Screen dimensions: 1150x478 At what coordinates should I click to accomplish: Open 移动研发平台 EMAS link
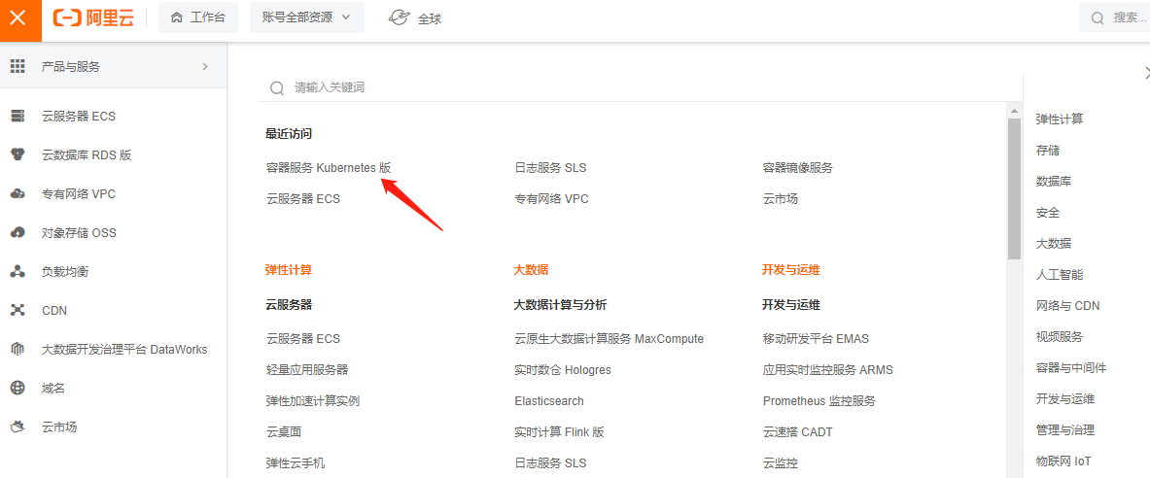click(x=817, y=339)
